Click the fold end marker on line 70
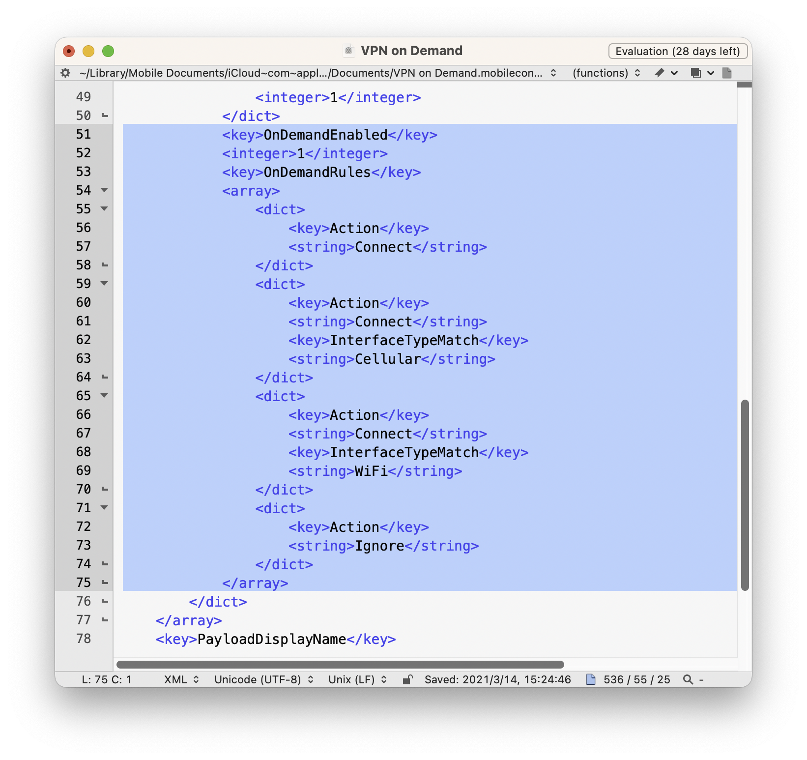This screenshot has height=760, width=807. [105, 490]
